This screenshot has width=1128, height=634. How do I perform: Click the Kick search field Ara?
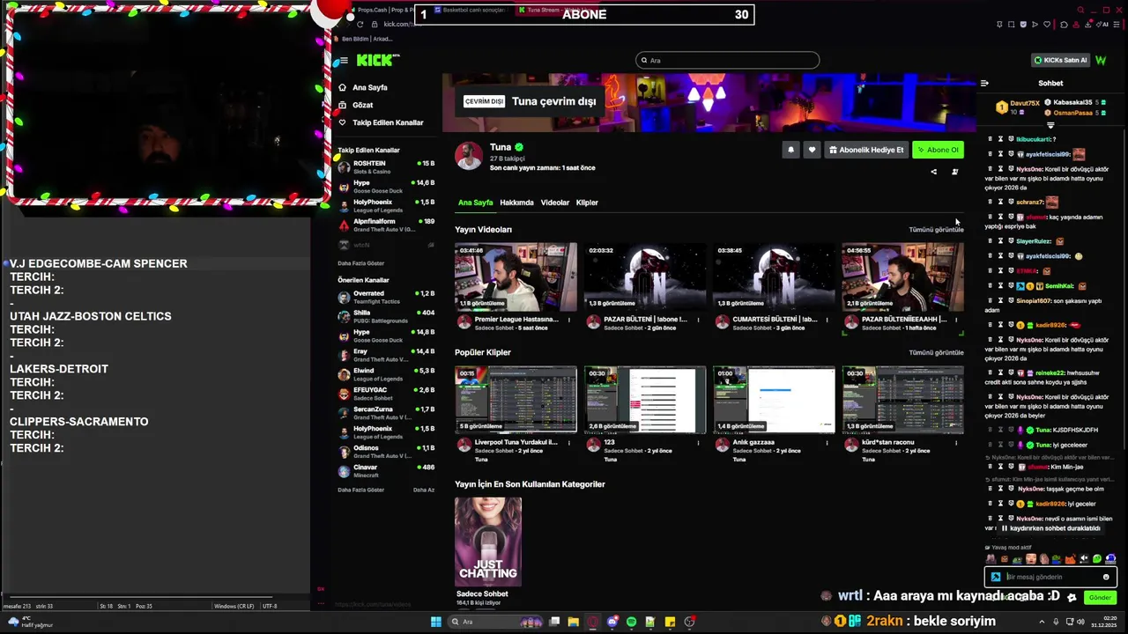click(727, 60)
